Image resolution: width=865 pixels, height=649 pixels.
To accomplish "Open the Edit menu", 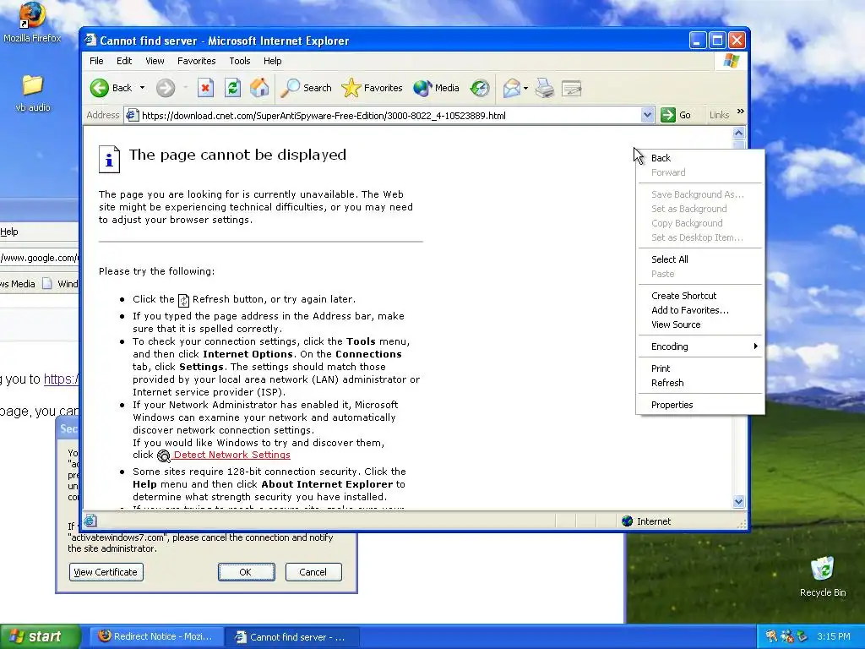I will pos(124,61).
